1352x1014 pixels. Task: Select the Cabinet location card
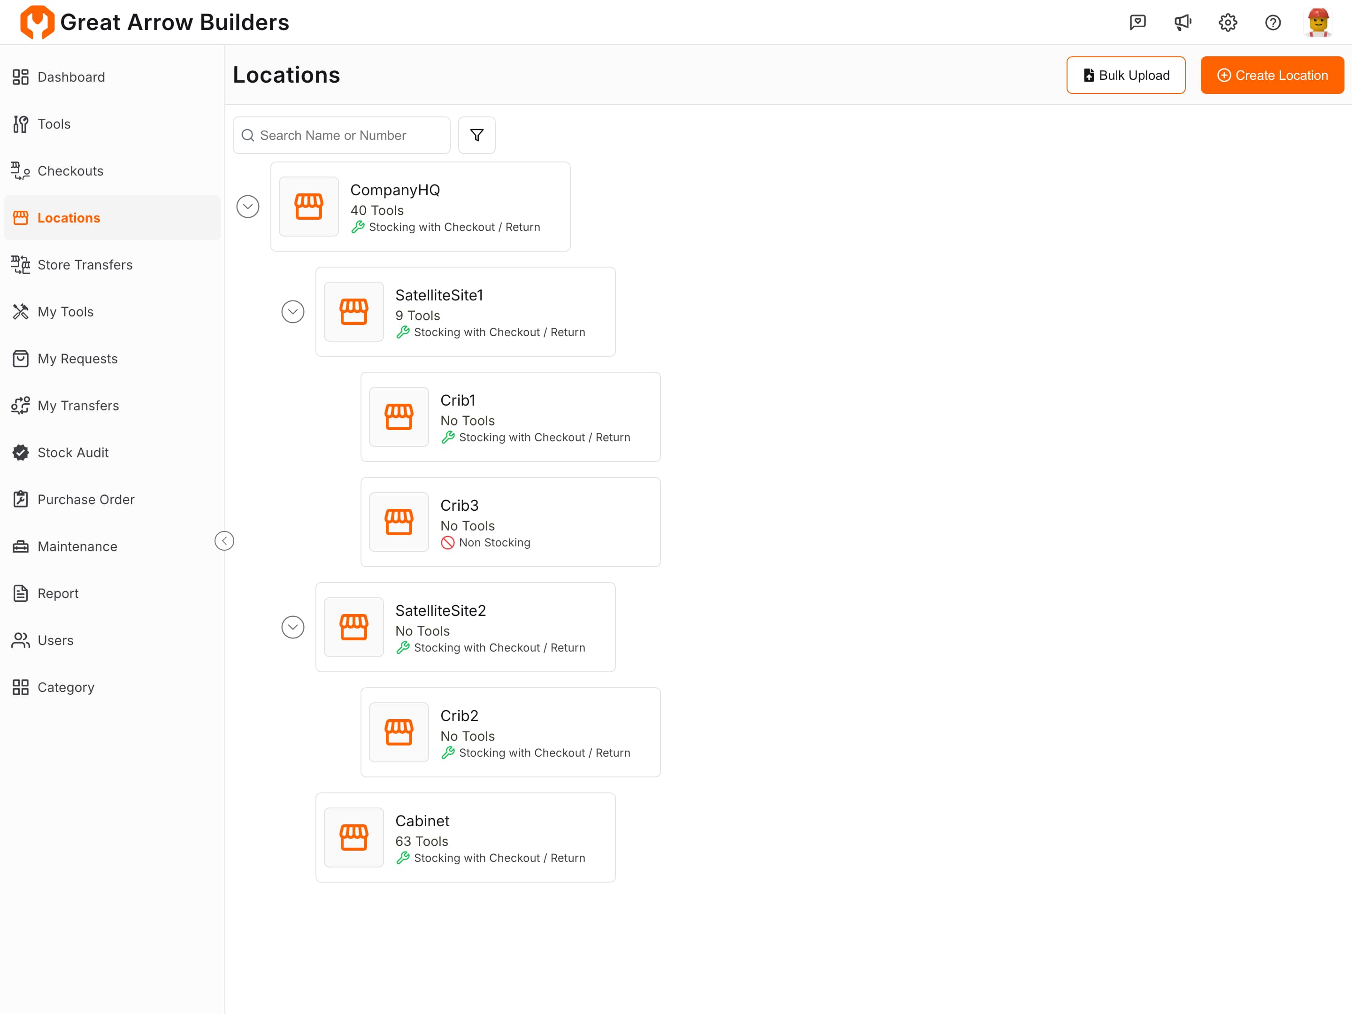(x=465, y=837)
